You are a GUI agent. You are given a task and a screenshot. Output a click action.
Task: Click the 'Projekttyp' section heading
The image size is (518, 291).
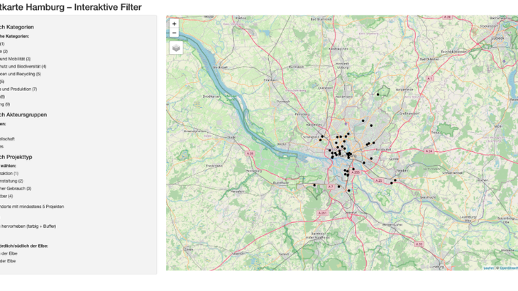point(16,158)
